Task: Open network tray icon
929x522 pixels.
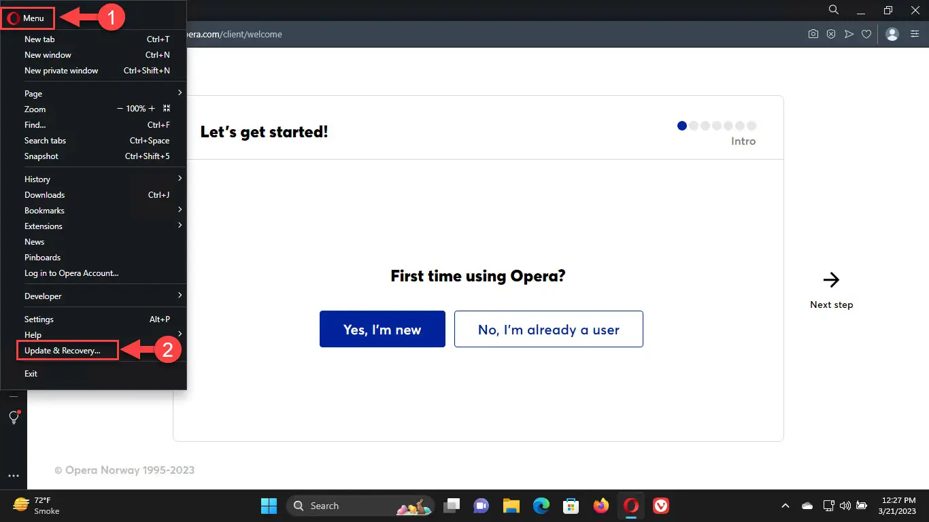Action: click(828, 506)
